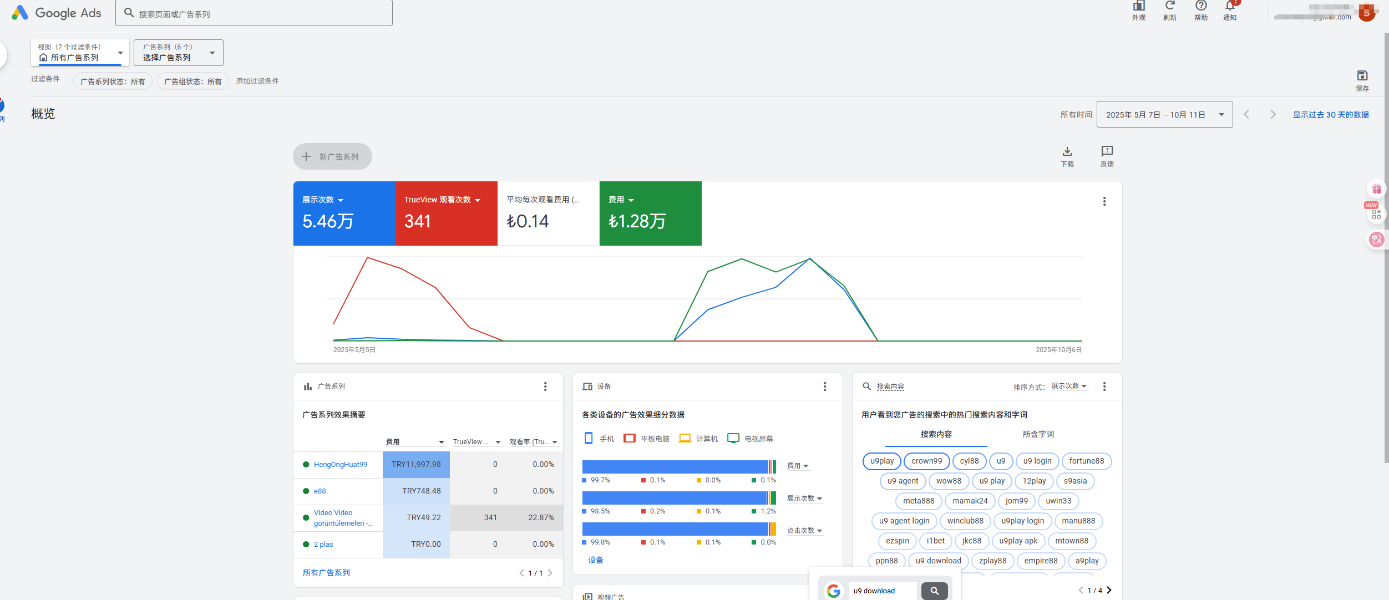This screenshot has height=600, width=1389.
Task: Open Devices card more options menu
Action: click(824, 387)
